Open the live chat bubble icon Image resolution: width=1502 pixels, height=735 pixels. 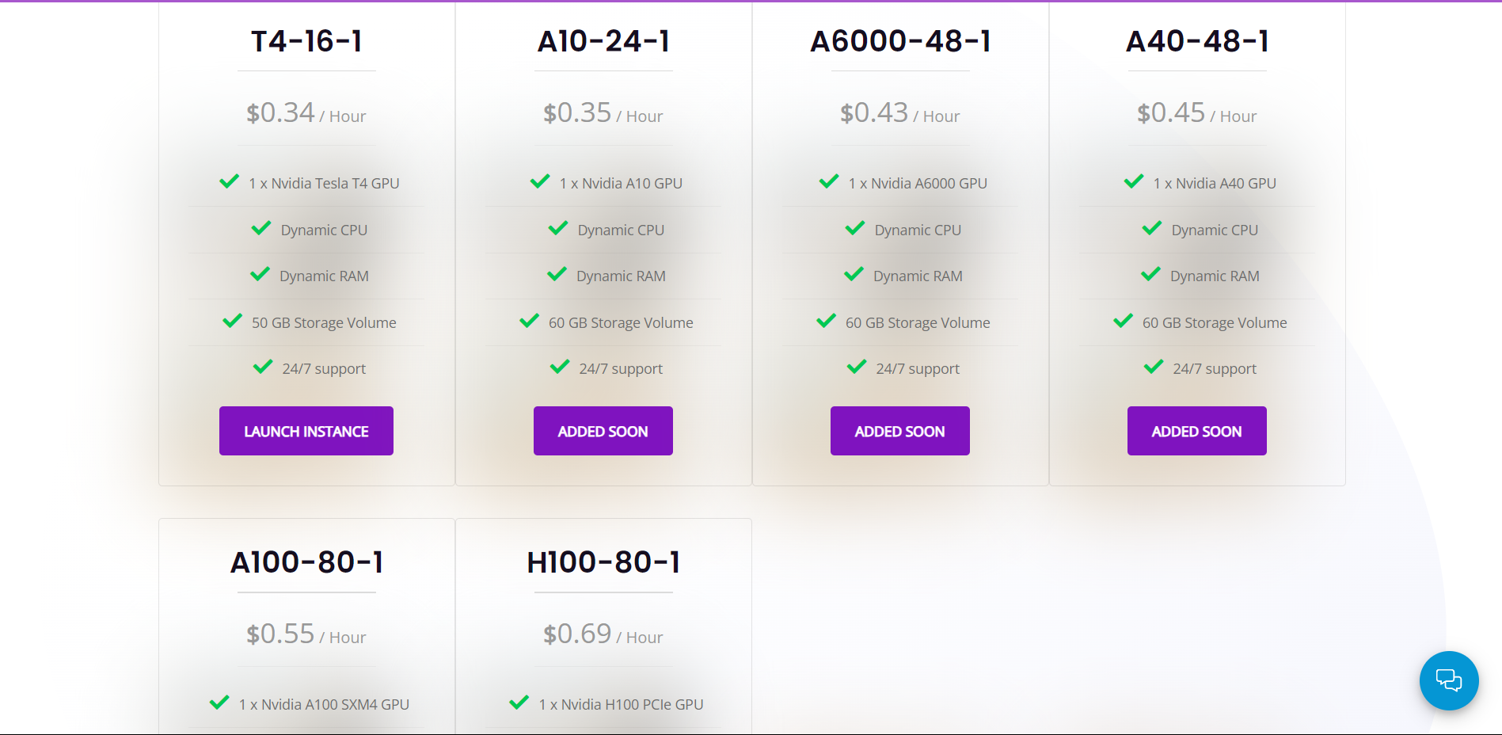click(x=1448, y=680)
